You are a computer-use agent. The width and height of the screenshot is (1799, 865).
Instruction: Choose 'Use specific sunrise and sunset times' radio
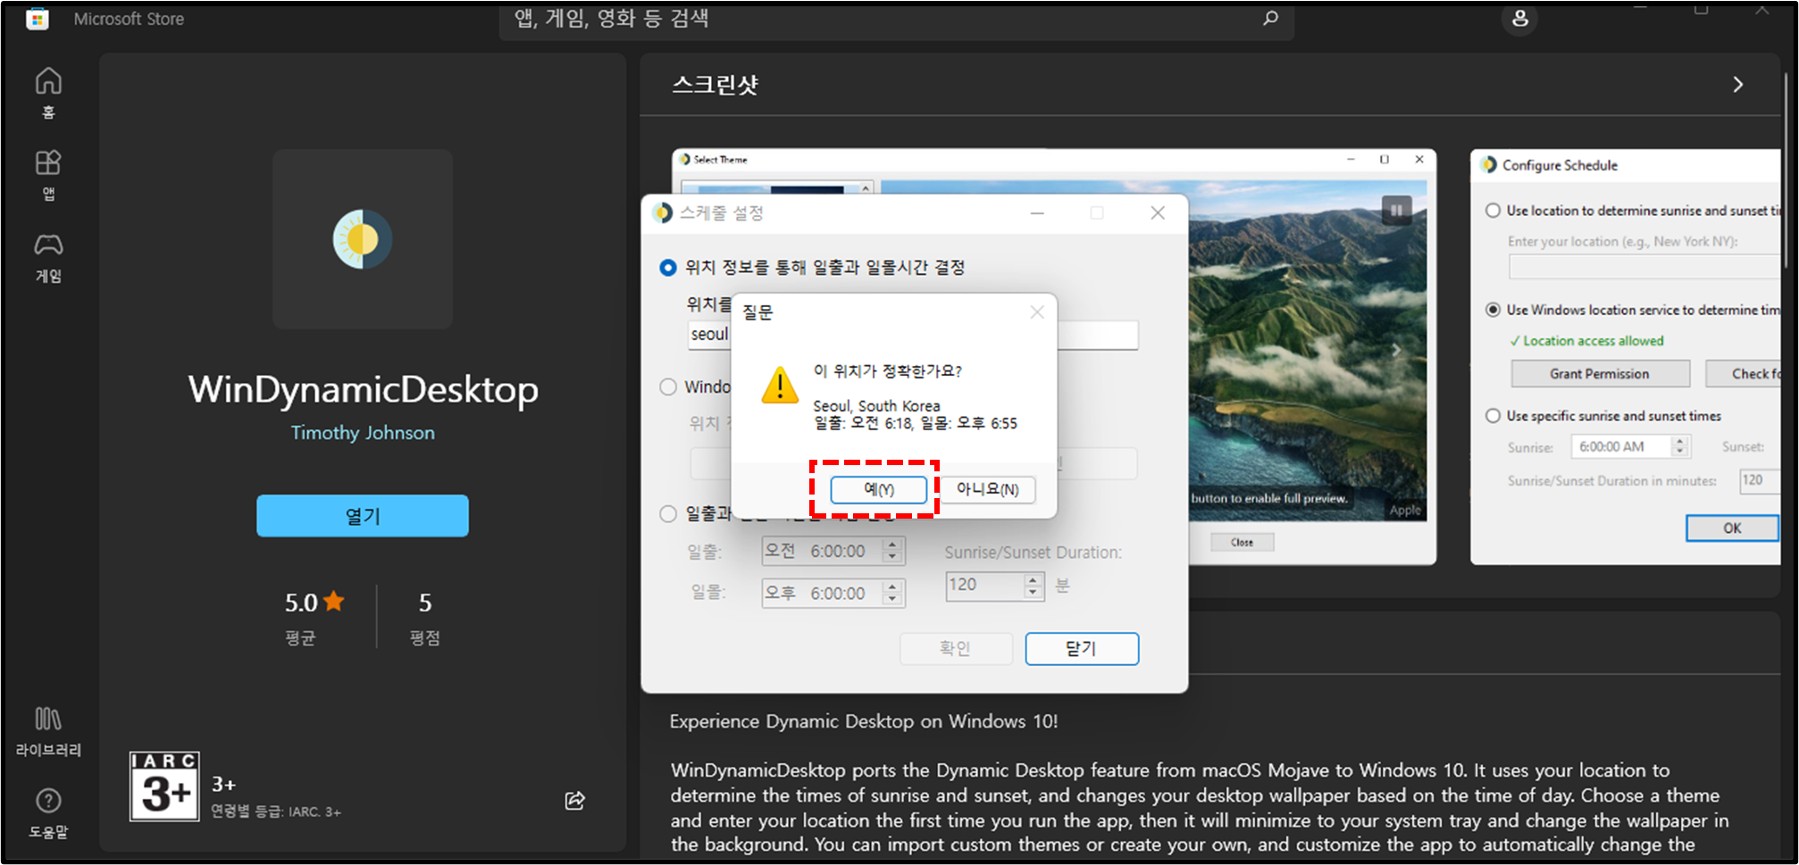(1493, 416)
